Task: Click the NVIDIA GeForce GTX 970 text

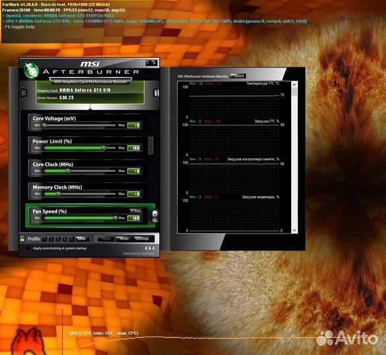Action: click(x=85, y=90)
